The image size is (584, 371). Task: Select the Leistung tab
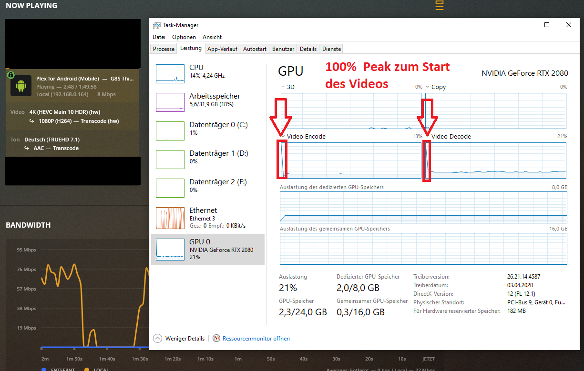(191, 49)
